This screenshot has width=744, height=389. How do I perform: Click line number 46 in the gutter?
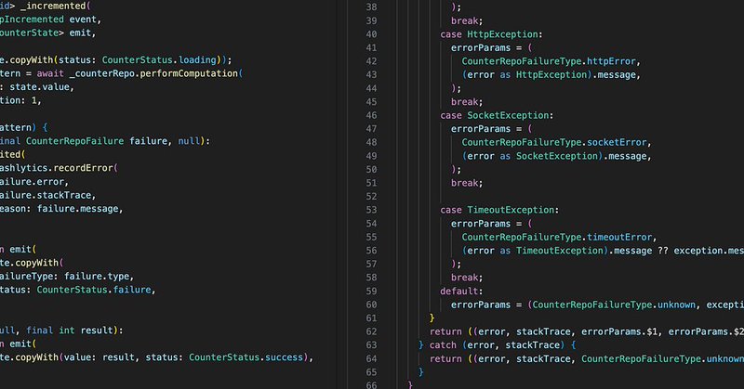coord(371,116)
